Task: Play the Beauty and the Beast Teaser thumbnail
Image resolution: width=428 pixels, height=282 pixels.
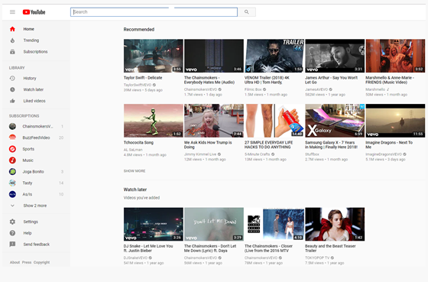Action: coord(335,224)
